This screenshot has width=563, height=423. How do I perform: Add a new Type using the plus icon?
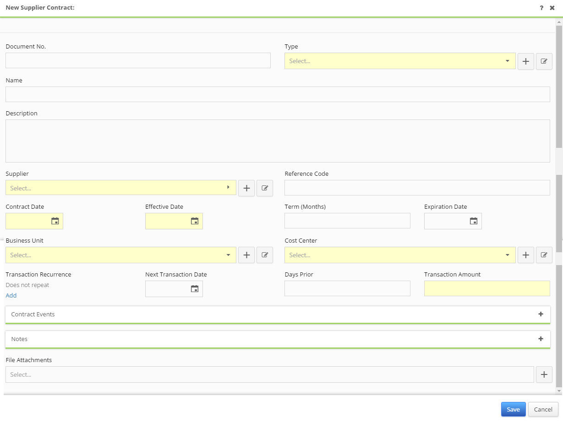525,61
